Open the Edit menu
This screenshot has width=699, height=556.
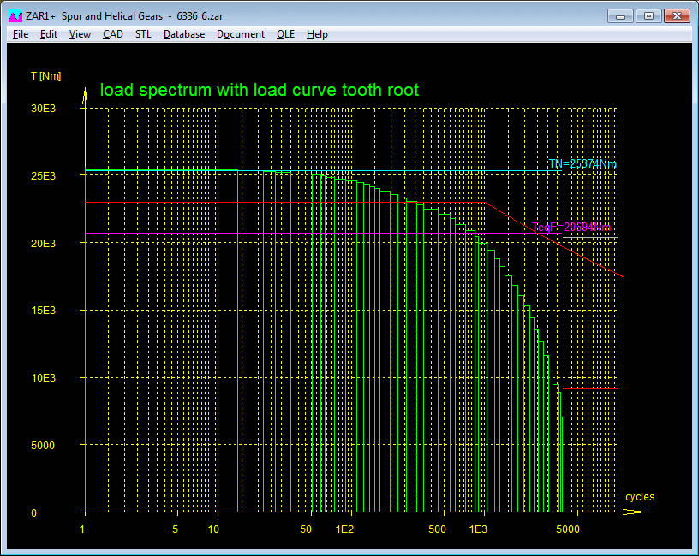(49, 34)
